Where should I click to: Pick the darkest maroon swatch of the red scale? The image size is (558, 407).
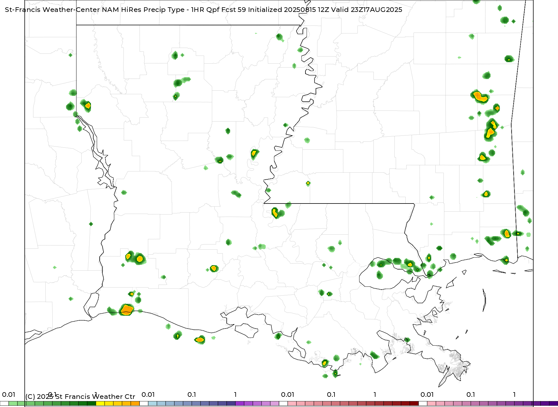414,404
